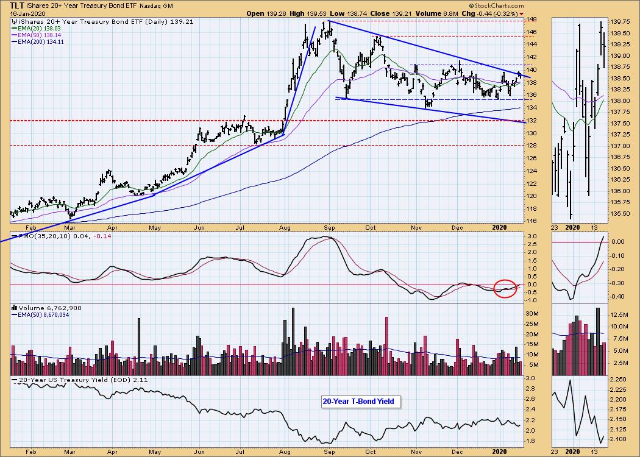Click the TLT ticker symbol in the header
Screen dimensions: 640x457
point(16,5)
